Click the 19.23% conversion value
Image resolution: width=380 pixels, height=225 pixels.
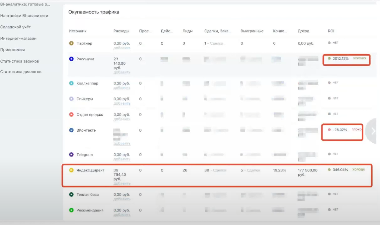tap(280, 170)
